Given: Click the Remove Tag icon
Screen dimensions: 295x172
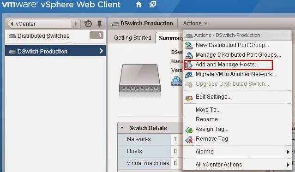Looking at the screenshot, I should (x=189, y=139).
